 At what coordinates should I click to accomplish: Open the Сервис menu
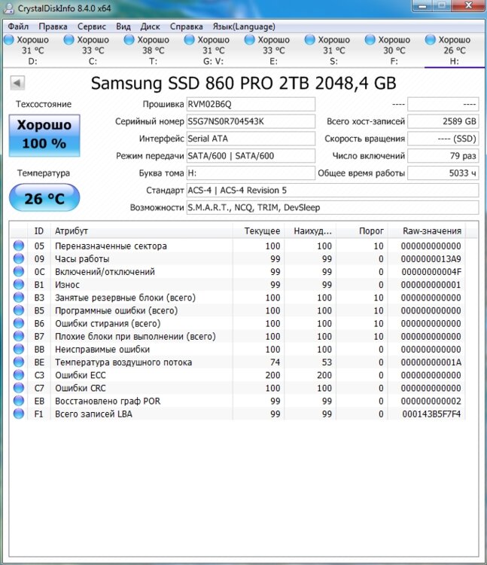[x=92, y=26]
